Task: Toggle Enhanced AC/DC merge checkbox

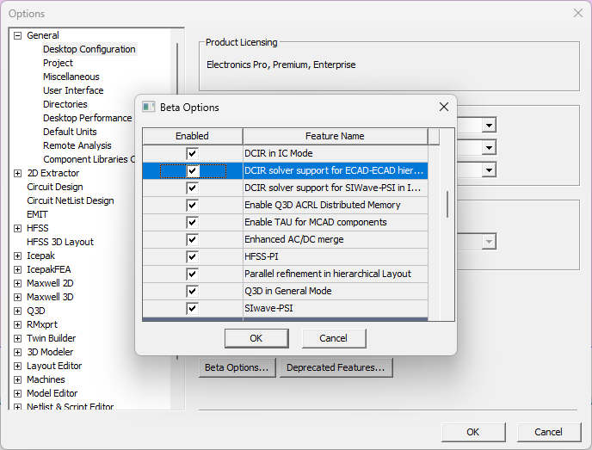Action: pos(192,239)
